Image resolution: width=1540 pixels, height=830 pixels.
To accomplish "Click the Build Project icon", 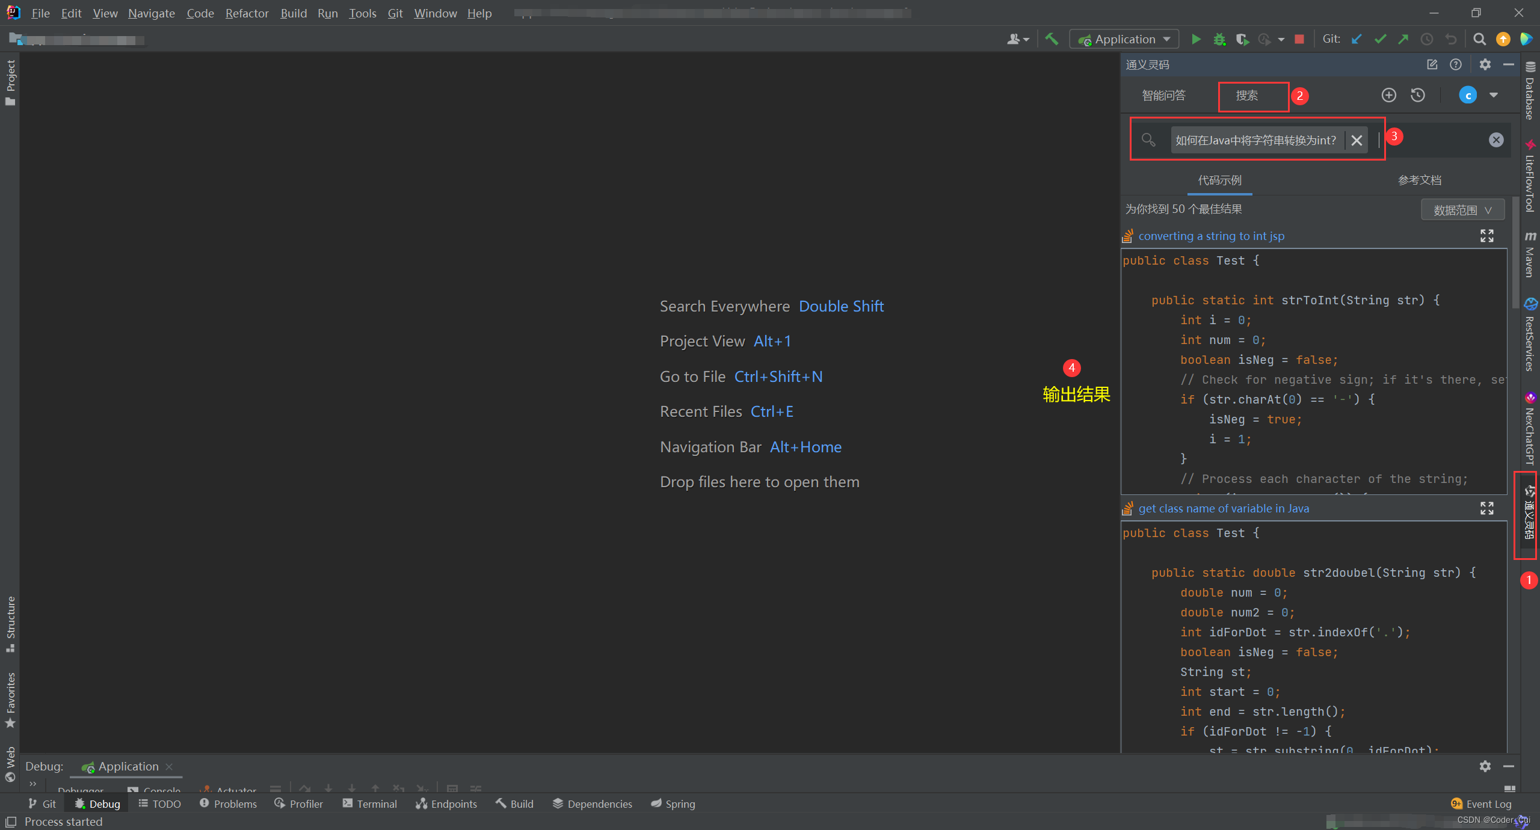I will tap(1053, 40).
